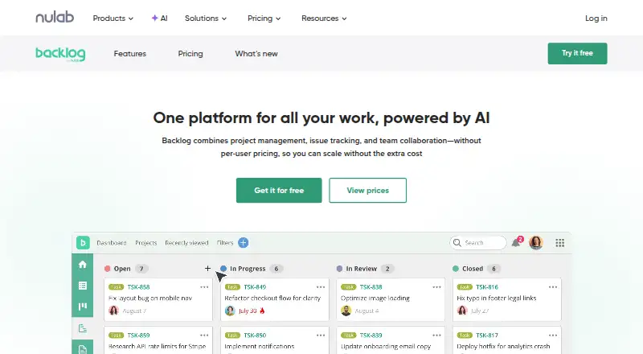Screen dimensions: 643x354
Task: Click 'Fix typo in footer legal links' text
Action: (x=497, y=298)
